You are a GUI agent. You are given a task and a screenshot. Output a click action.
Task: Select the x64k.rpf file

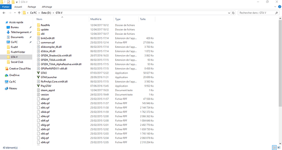(x=45, y=142)
